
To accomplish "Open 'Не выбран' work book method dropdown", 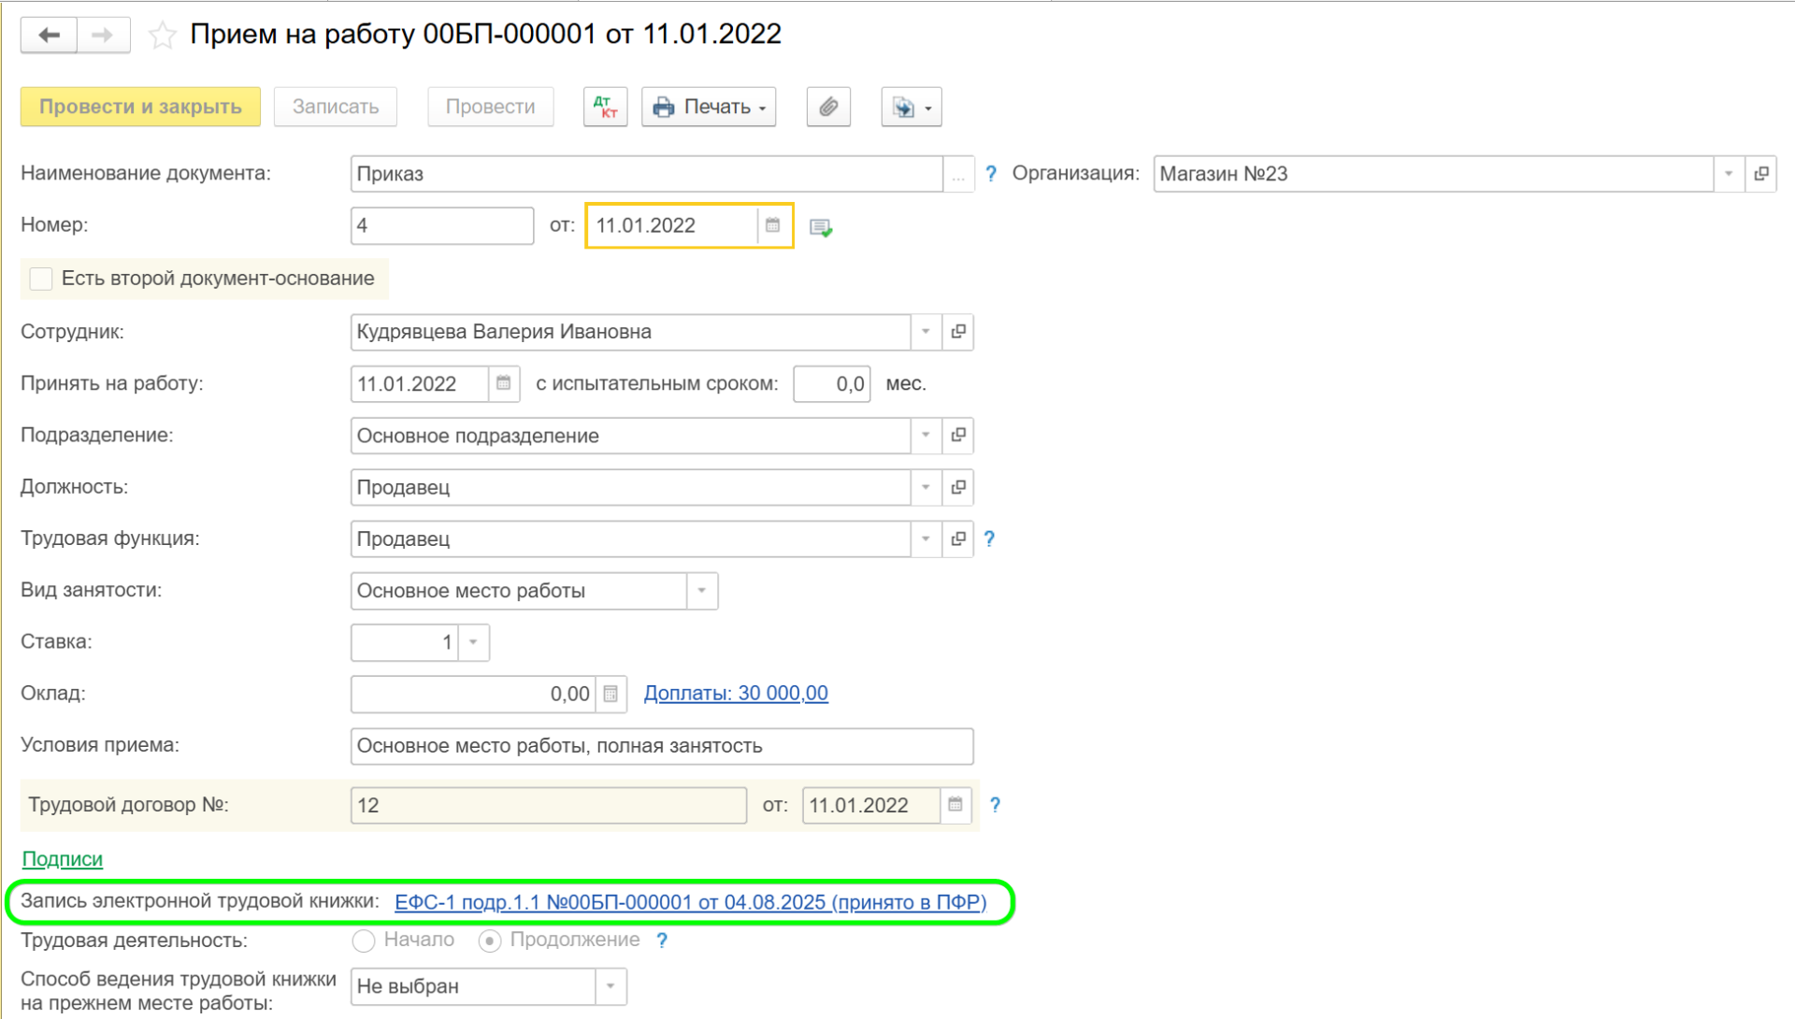I will coord(610,986).
